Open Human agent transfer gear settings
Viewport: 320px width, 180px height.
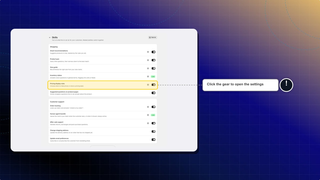point(148,115)
